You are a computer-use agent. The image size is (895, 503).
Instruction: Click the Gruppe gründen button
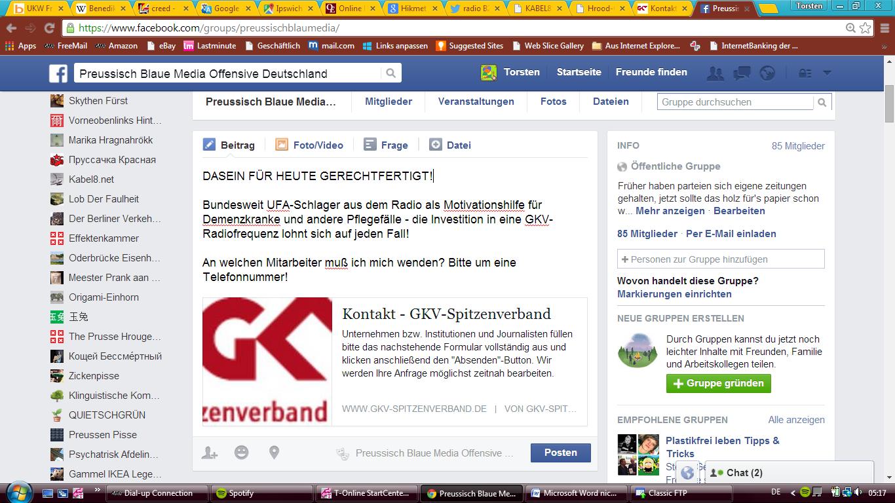click(x=718, y=383)
